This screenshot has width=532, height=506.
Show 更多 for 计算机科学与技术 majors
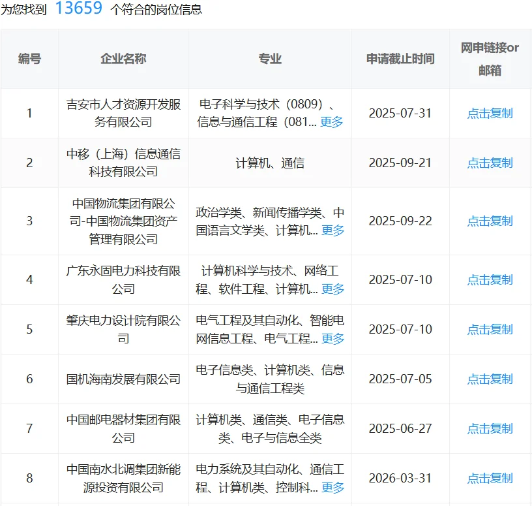pyautogui.click(x=333, y=289)
